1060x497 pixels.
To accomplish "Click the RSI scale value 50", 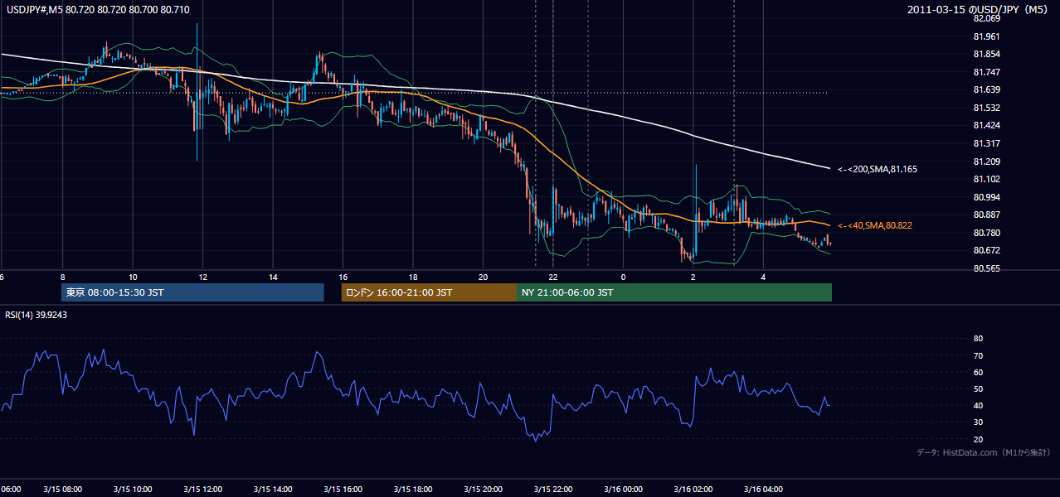I will point(978,388).
